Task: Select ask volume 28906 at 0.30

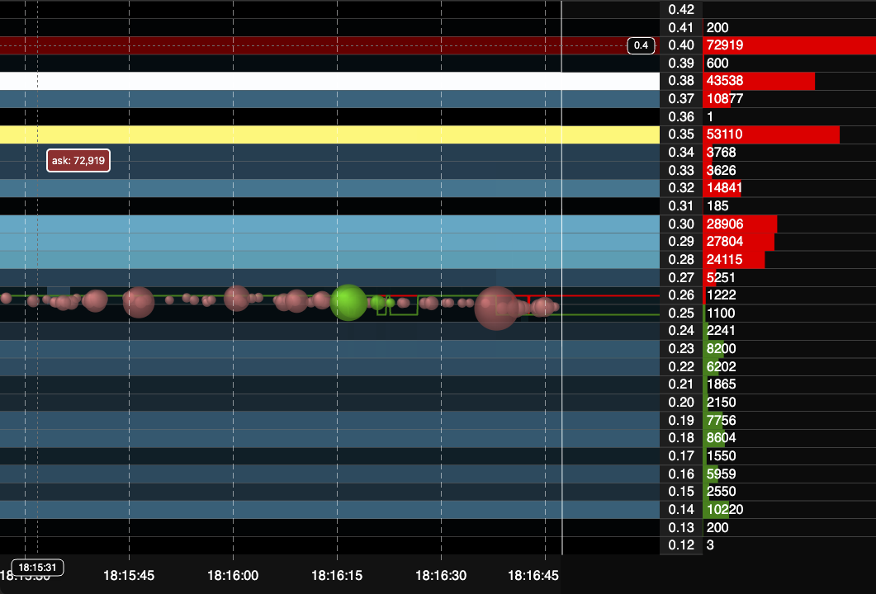Action: coord(725,224)
